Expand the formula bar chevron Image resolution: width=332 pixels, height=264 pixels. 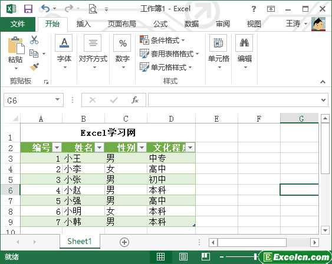coord(323,100)
